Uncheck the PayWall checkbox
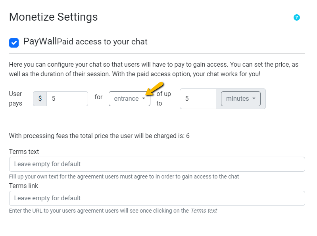317x236 pixels. (x=14, y=42)
